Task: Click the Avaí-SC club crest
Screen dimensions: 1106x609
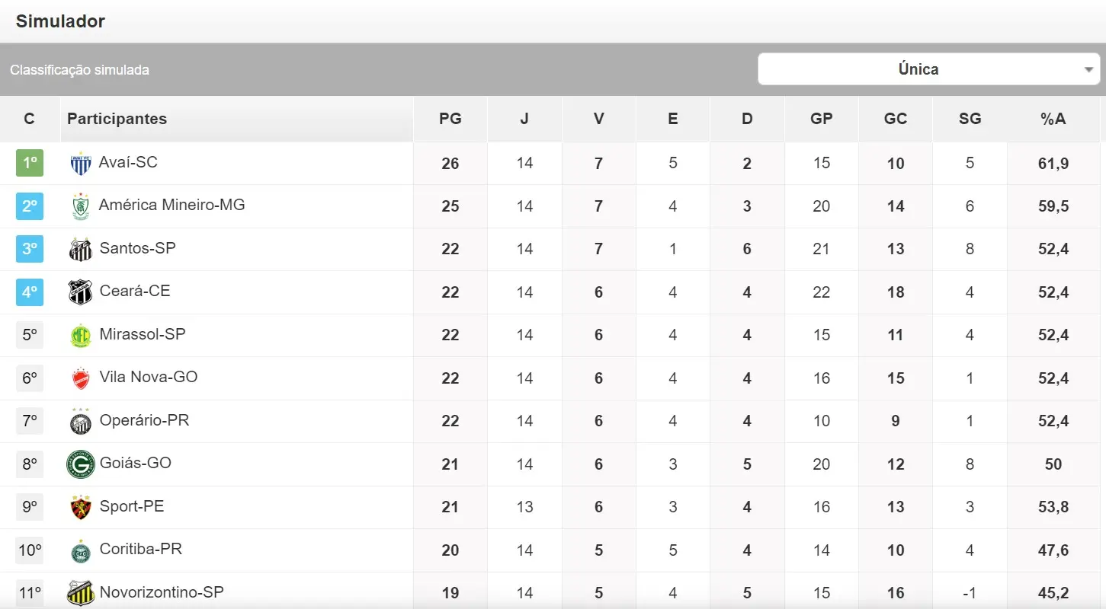Action: click(x=80, y=163)
